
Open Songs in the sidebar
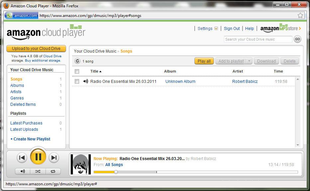click(16, 79)
